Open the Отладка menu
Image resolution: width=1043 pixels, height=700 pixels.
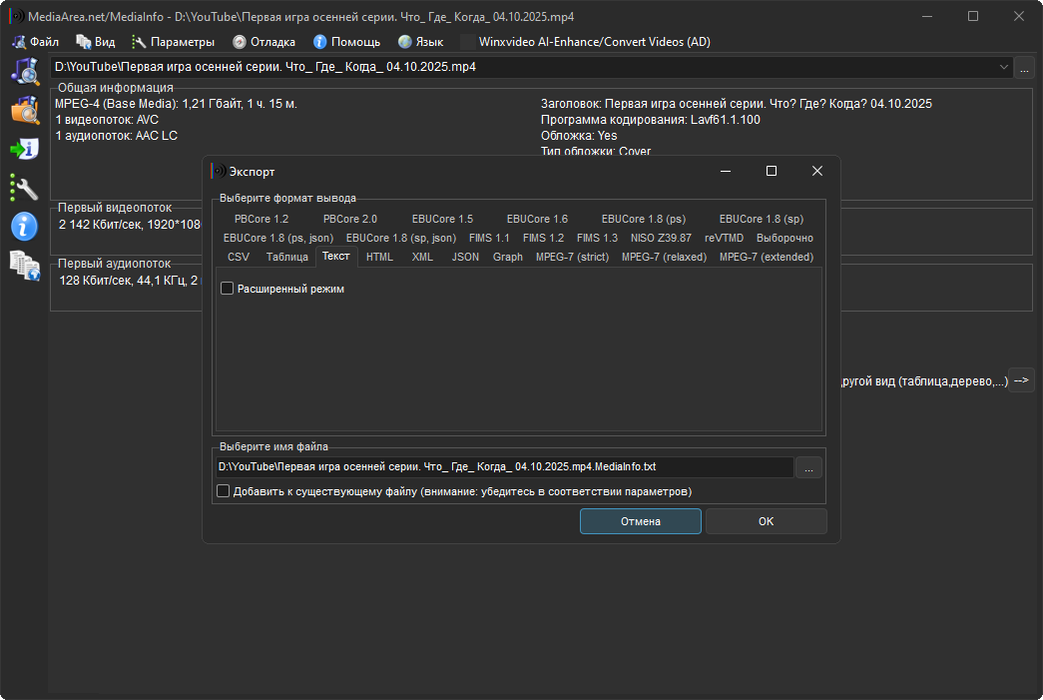tap(264, 42)
